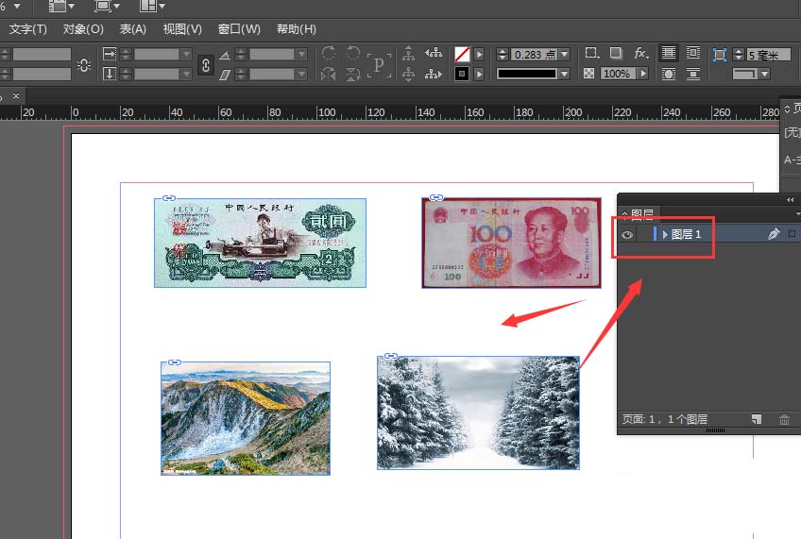Screen dimensions: 801x539
Task: Select the previous object icon
Action: click(434, 53)
